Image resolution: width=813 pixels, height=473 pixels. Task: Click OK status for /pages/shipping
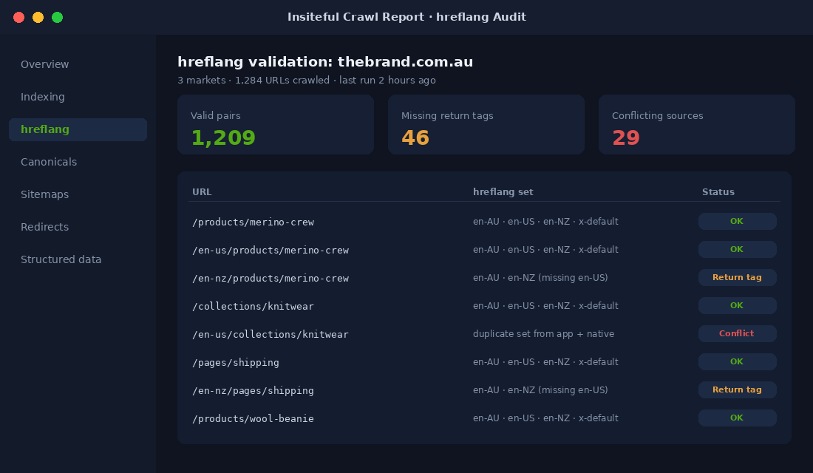tap(738, 361)
